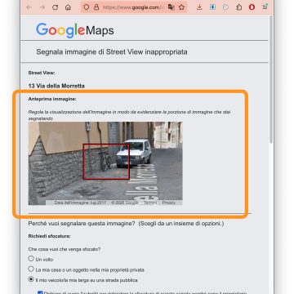
Task: Click 'Perché vuoi segnalare questa immagine?' text
Action: 82,224
